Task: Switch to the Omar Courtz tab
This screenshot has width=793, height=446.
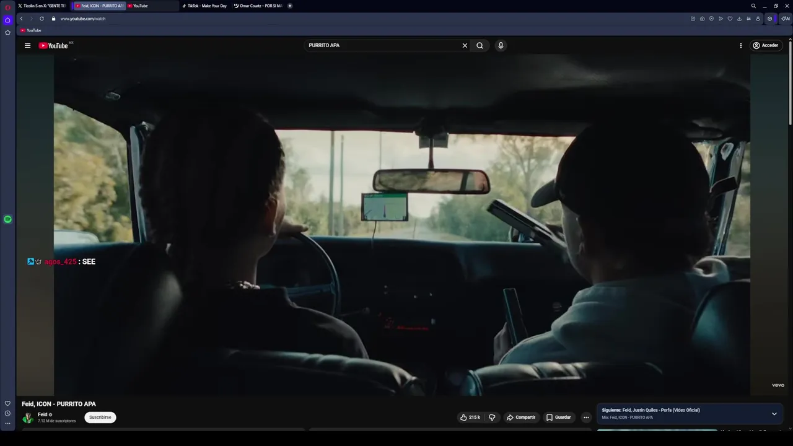Action: click(258, 6)
